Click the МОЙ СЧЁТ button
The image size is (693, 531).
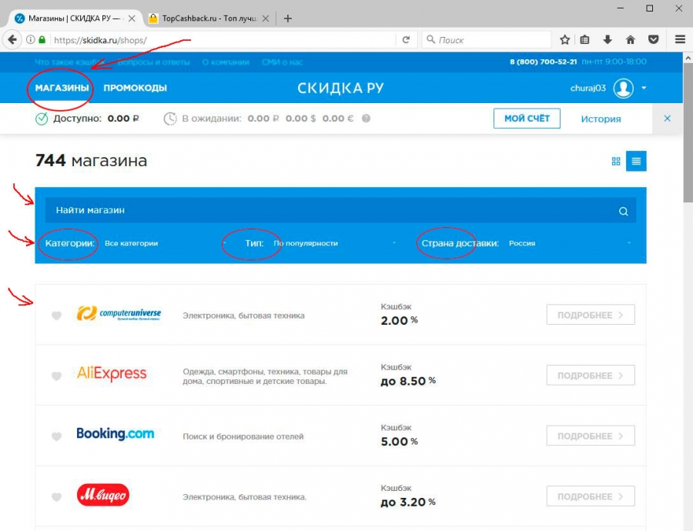pos(527,119)
